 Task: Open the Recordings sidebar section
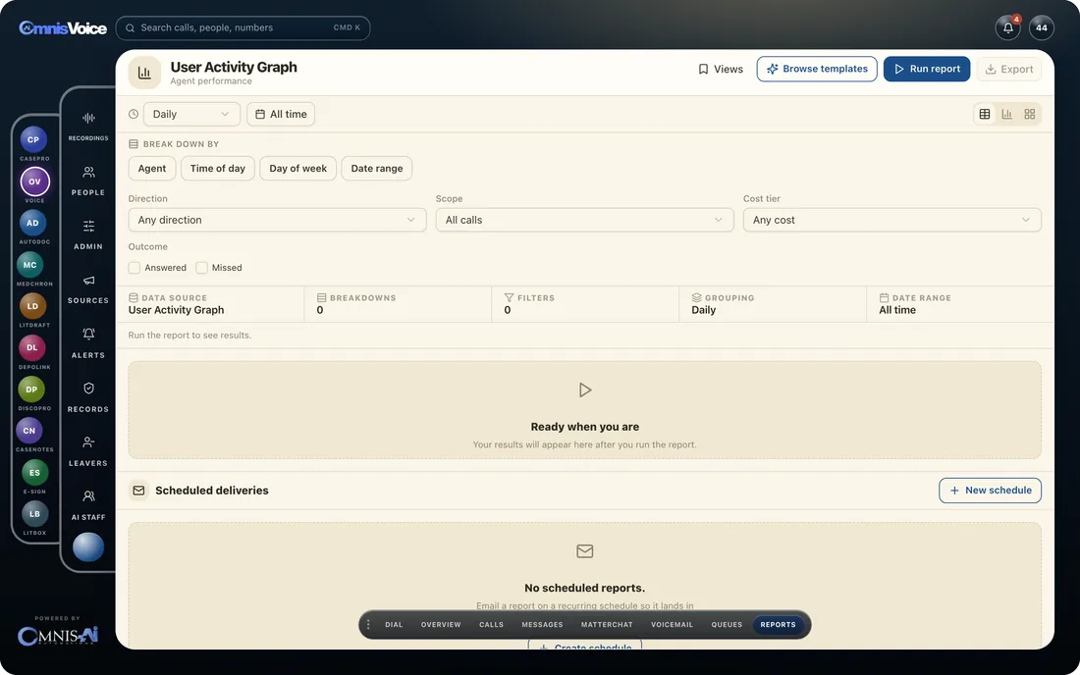pos(88,126)
